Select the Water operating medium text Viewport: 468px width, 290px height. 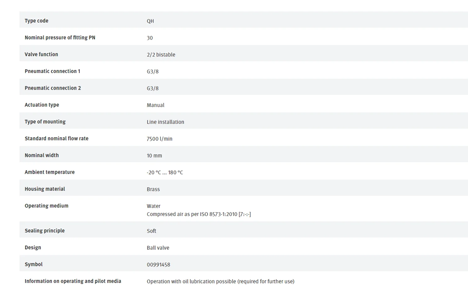click(154, 206)
